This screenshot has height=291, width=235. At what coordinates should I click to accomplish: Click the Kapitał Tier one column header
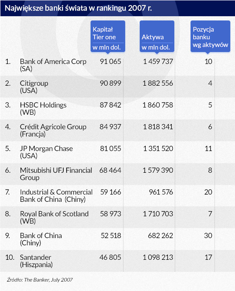click(x=108, y=36)
